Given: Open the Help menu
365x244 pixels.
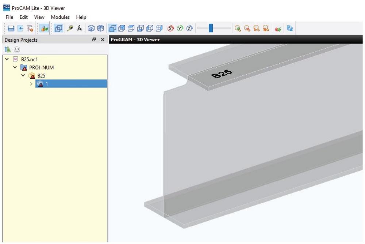Looking at the screenshot, I should [81, 17].
